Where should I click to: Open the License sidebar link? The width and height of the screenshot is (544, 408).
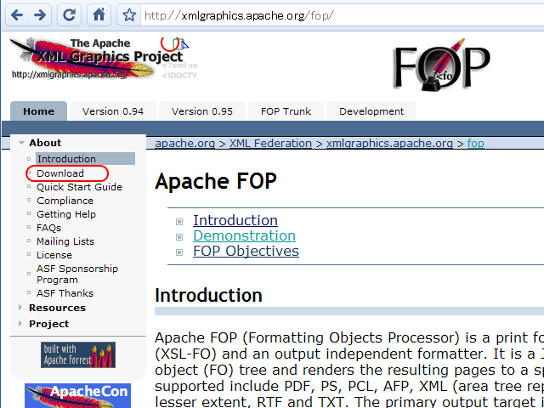tap(54, 255)
